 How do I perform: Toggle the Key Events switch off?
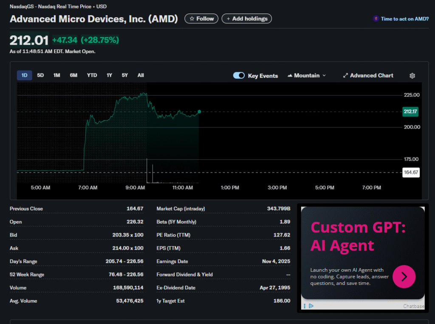coord(239,76)
